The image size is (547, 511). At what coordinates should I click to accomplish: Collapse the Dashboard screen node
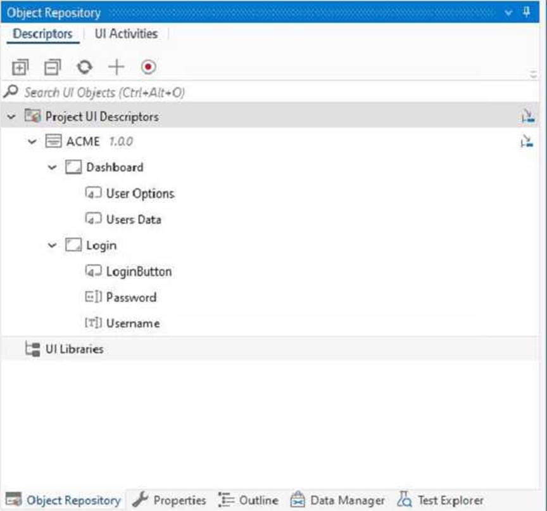click(x=53, y=167)
